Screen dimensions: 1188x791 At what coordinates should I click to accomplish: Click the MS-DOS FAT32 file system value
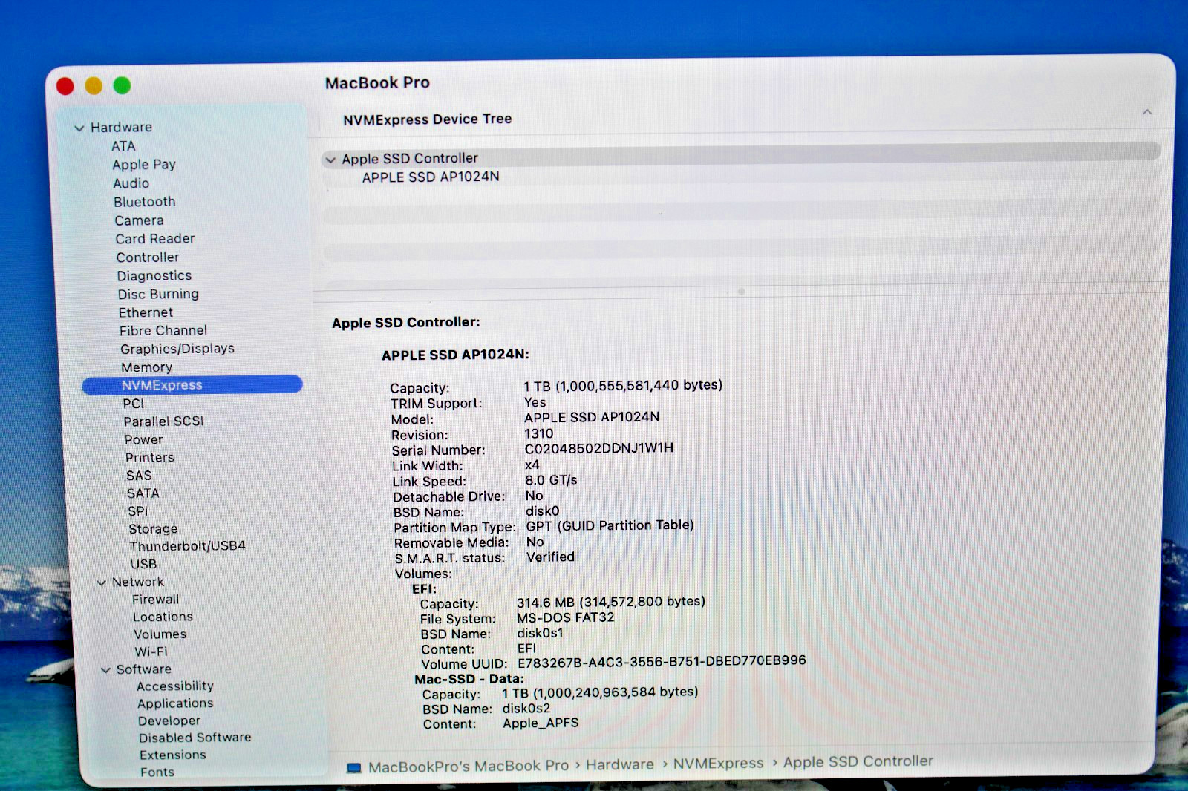[566, 617]
